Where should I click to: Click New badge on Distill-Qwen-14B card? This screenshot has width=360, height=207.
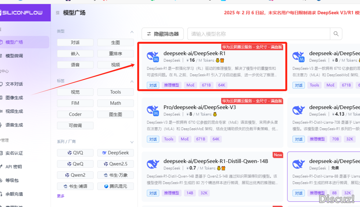tap(278, 155)
